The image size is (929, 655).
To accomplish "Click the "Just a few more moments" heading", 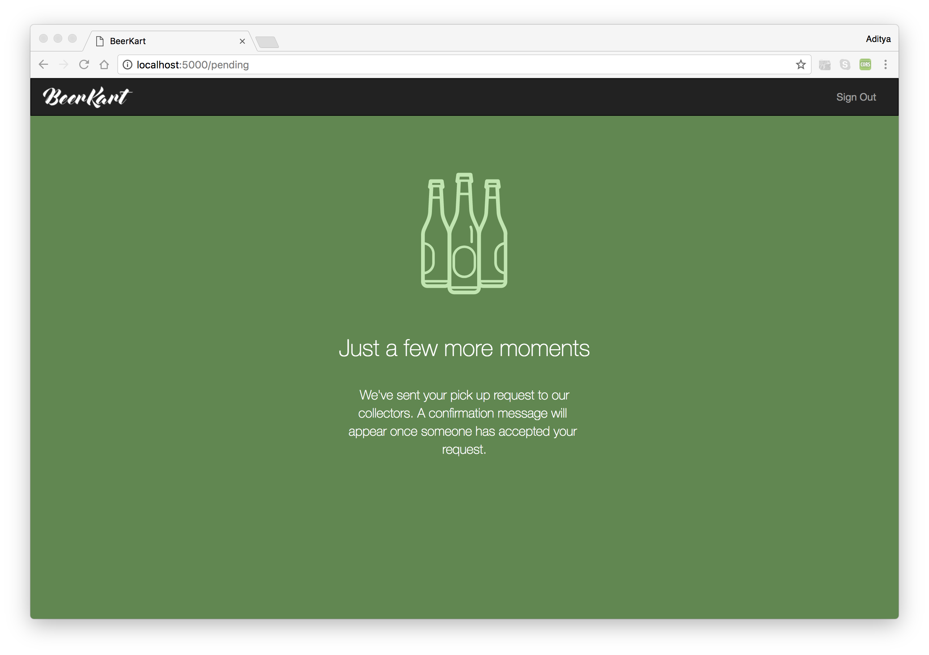I will point(464,348).
